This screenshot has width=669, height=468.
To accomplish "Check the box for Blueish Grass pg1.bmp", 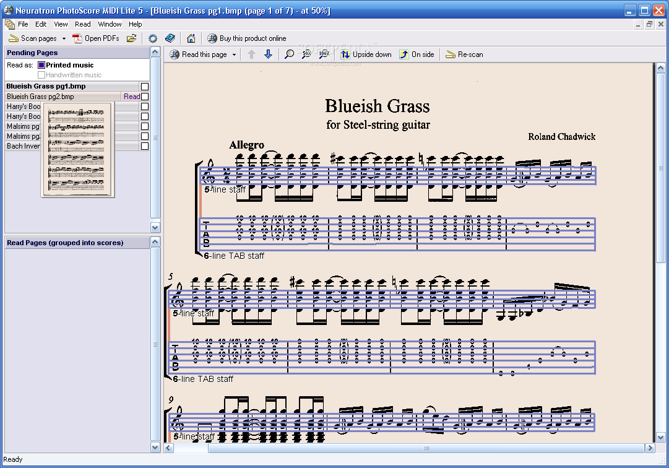I will click(x=145, y=86).
